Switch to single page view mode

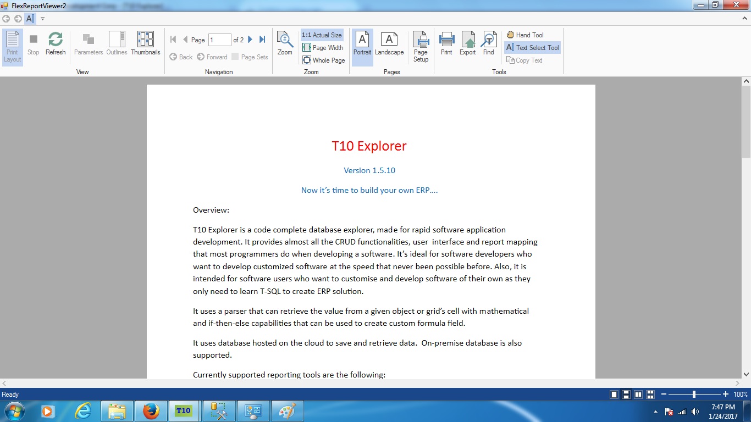click(614, 395)
